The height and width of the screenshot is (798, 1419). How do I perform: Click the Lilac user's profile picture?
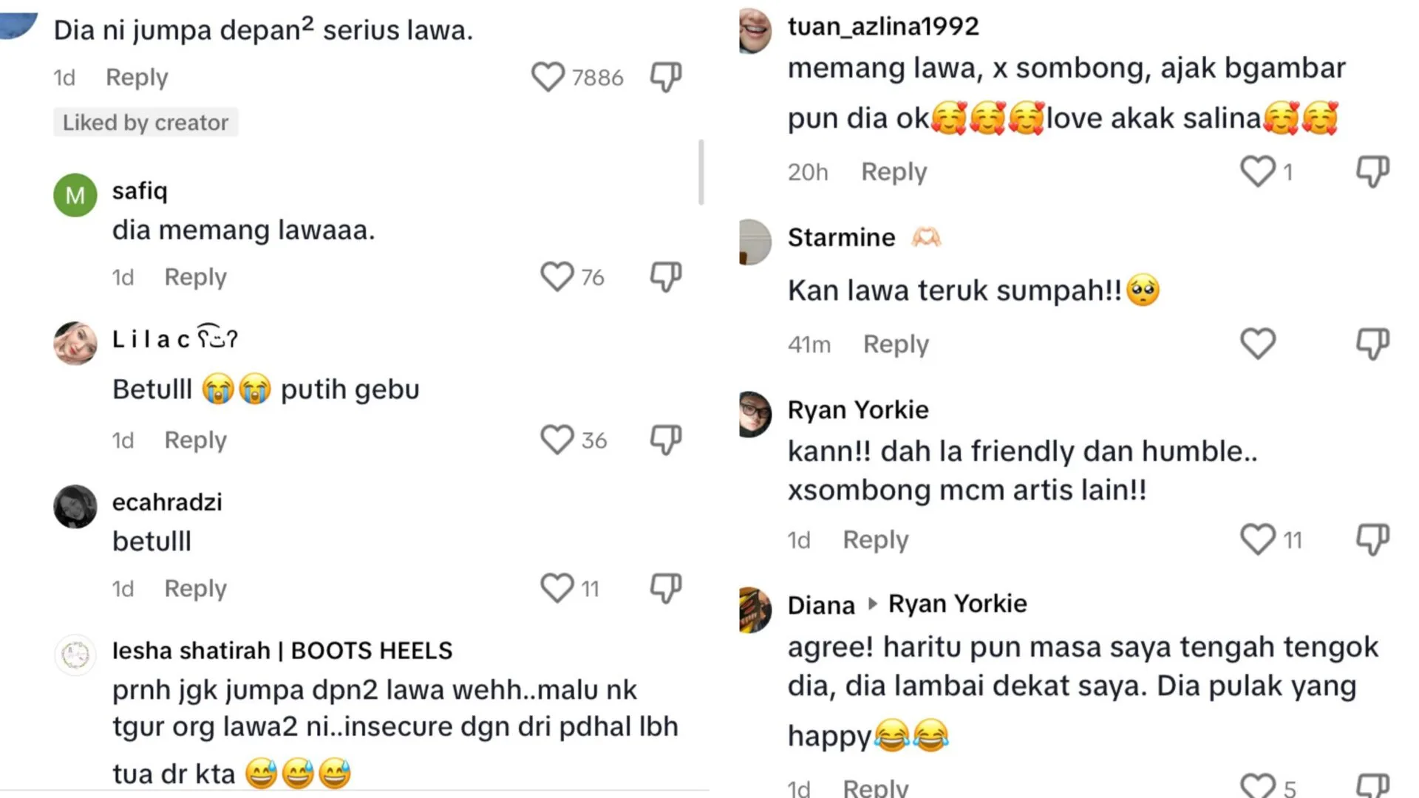click(x=75, y=343)
